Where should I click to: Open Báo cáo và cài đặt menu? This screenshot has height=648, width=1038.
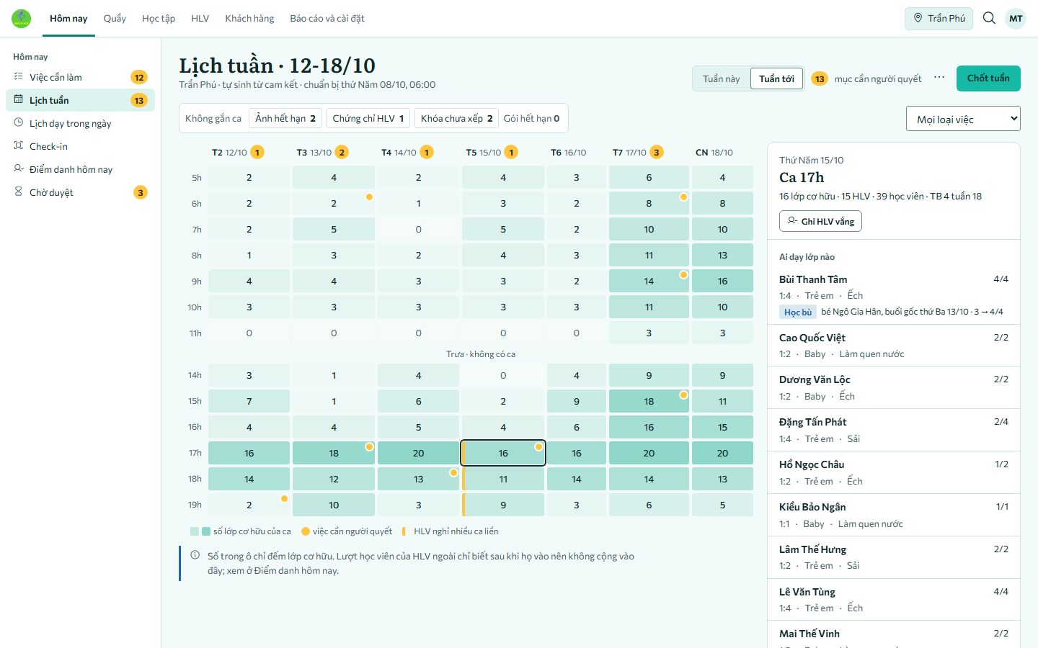[x=327, y=18]
